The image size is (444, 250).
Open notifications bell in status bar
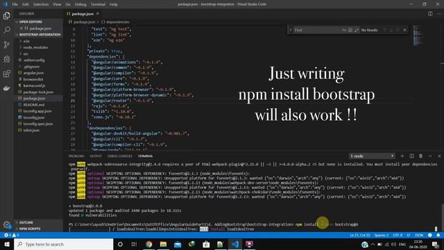[438, 235]
